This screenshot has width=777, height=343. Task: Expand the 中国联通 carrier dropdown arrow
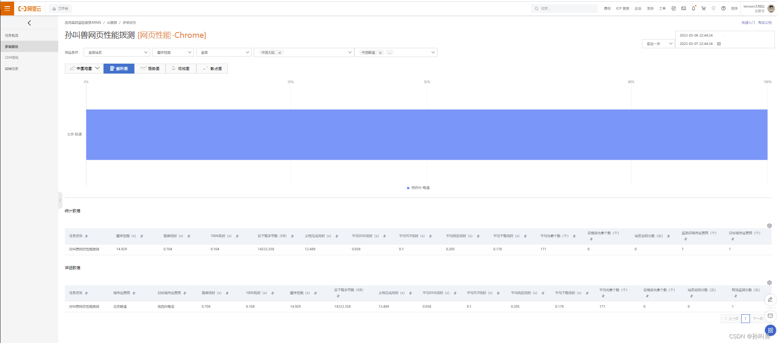433,52
